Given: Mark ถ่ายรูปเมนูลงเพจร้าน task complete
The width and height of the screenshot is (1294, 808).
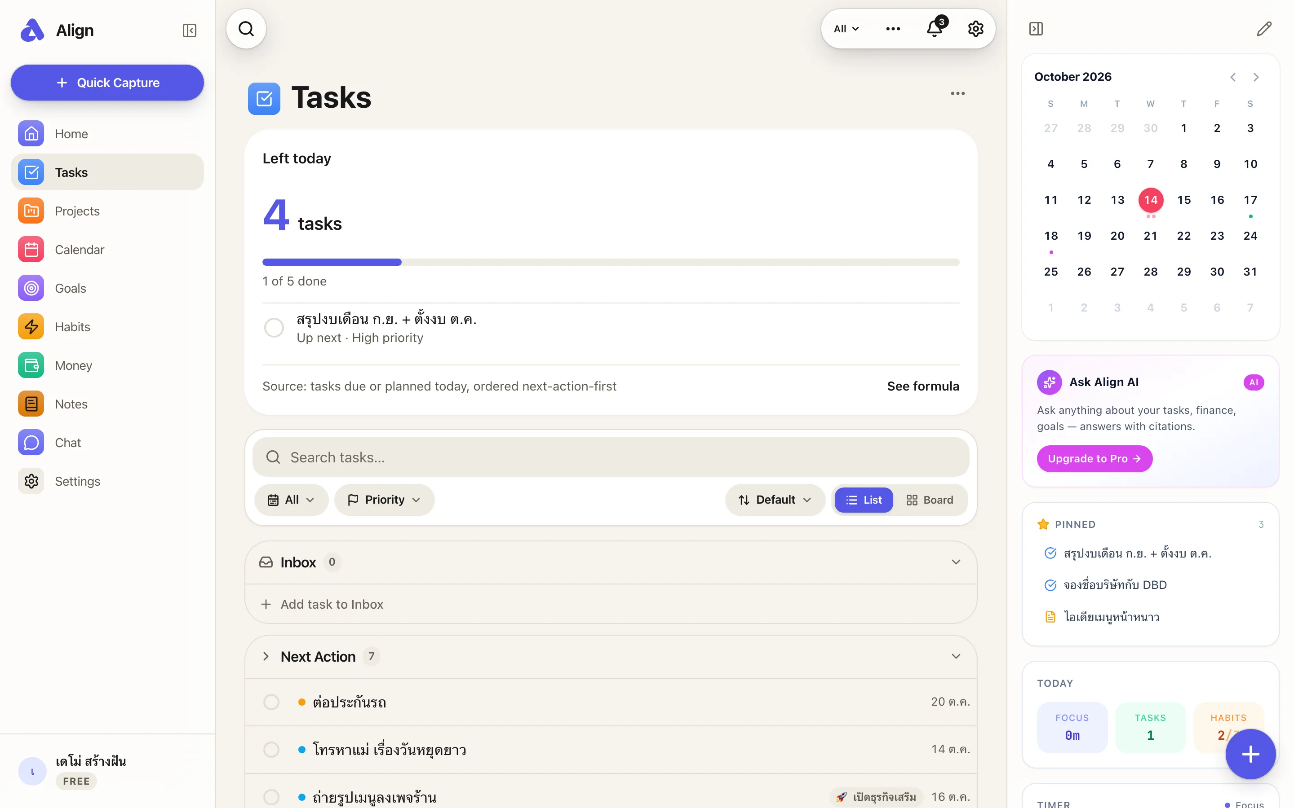Looking at the screenshot, I should pos(271,797).
